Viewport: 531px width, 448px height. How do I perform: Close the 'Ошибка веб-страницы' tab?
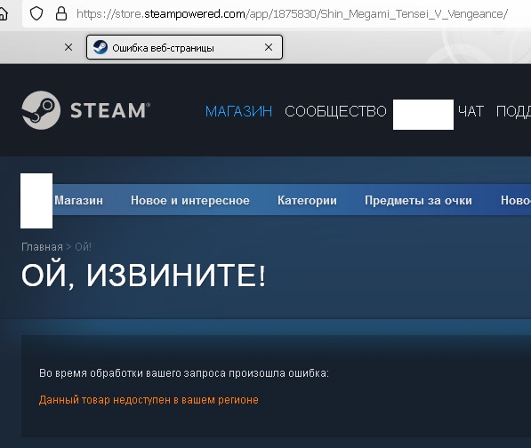point(269,47)
